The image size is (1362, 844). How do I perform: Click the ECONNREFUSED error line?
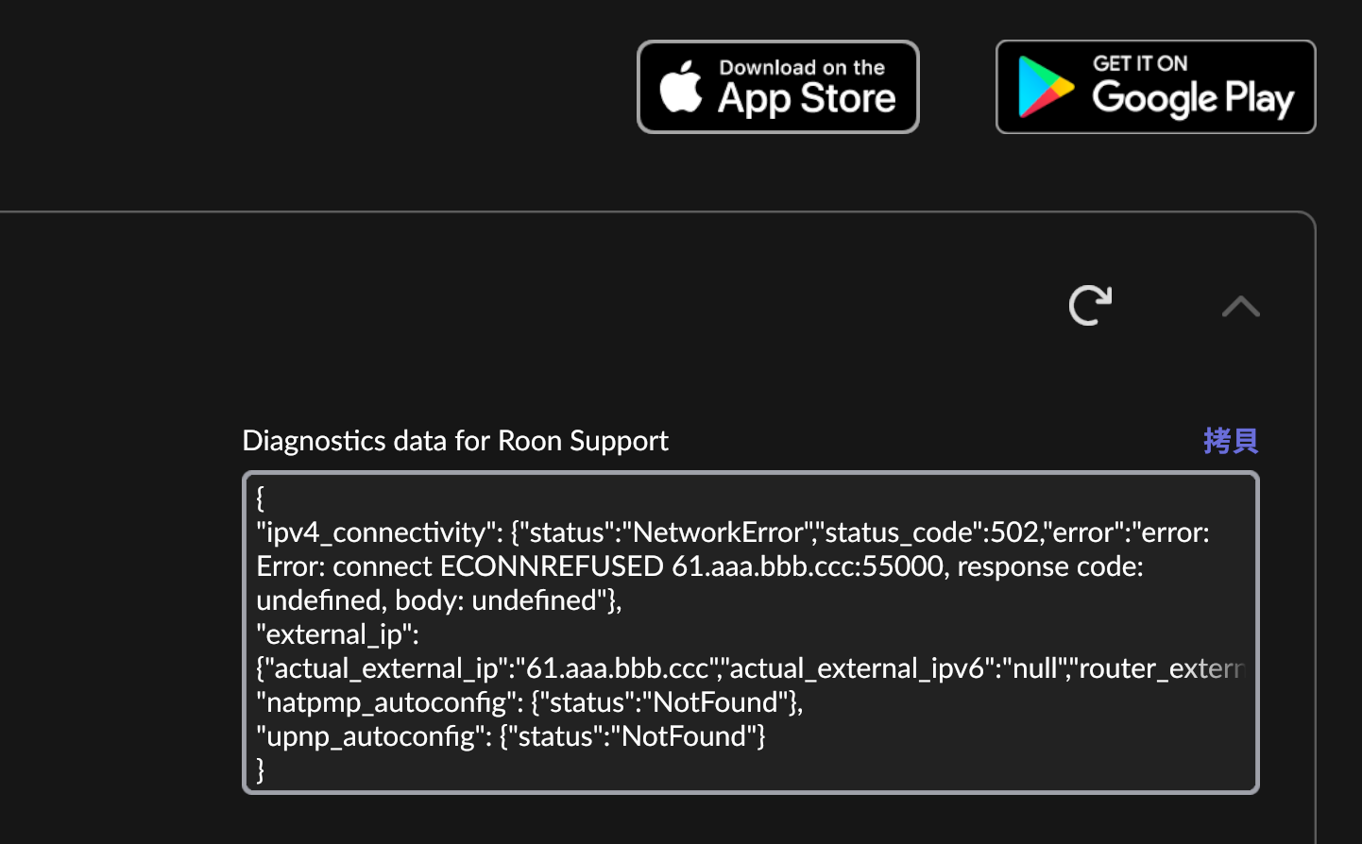tap(700, 566)
